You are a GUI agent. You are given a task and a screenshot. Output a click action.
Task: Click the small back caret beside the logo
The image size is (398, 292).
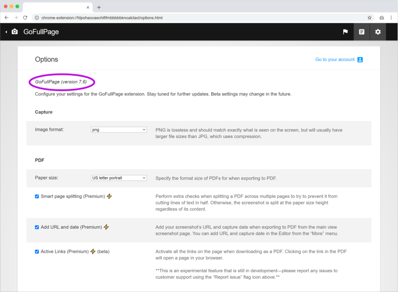[6, 32]
